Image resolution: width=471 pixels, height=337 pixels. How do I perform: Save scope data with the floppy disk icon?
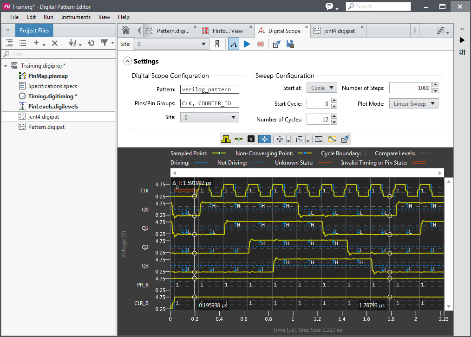pyautogui.click(x=290, y=44)
